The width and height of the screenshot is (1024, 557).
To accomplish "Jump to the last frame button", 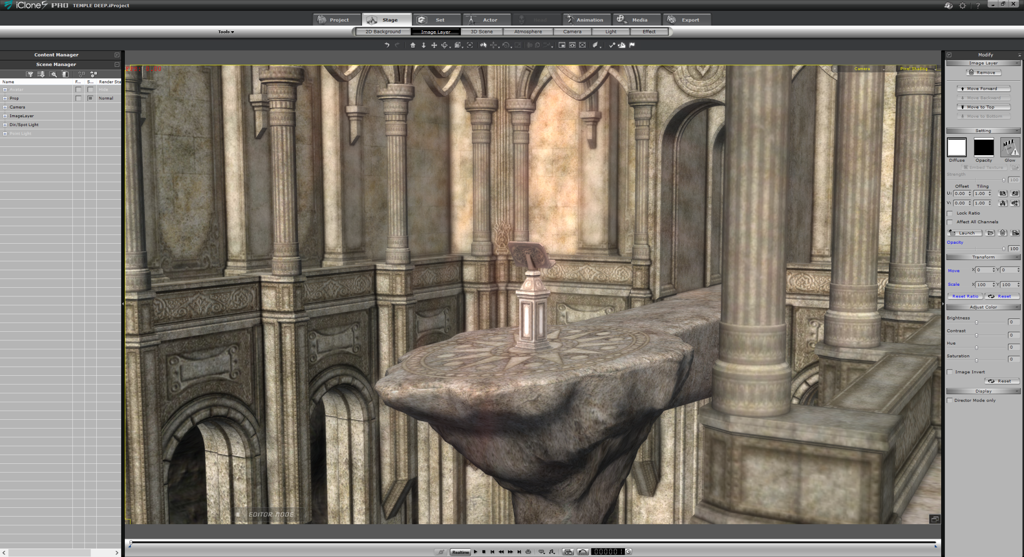I will click(x=519, y=552).
